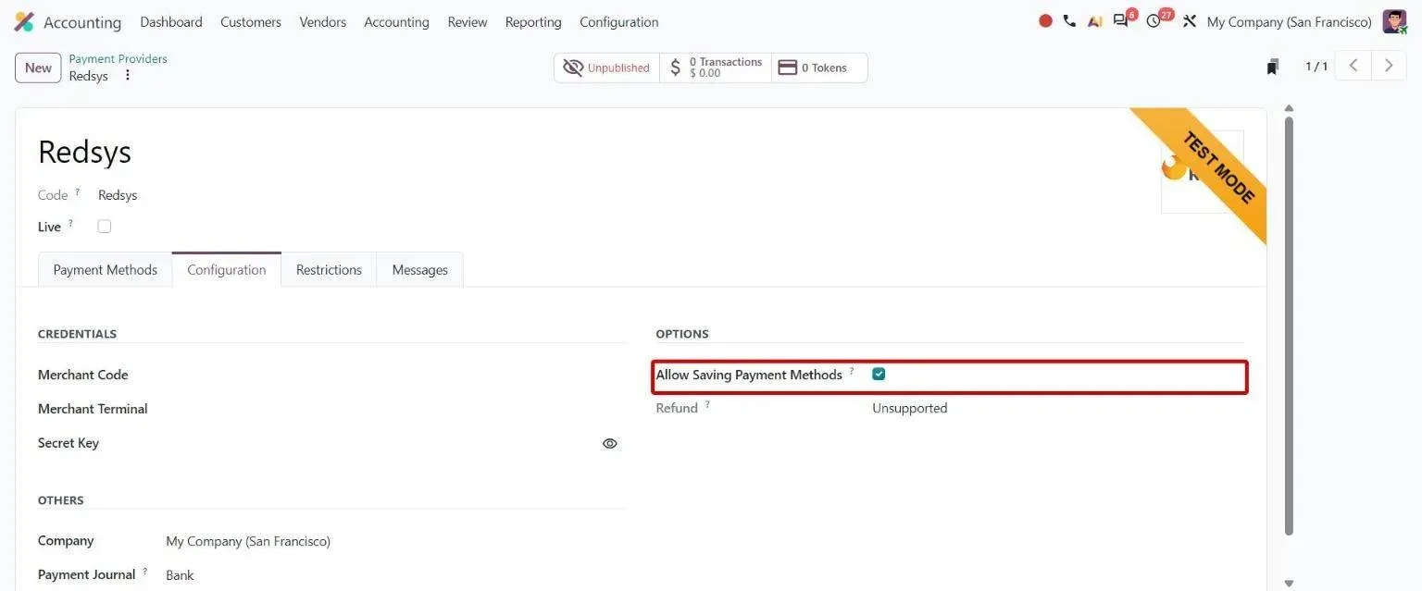The width and height of the screenshot is (1422, 591).
Task: Open the Review menu
Action: click(x=468, y=21)
